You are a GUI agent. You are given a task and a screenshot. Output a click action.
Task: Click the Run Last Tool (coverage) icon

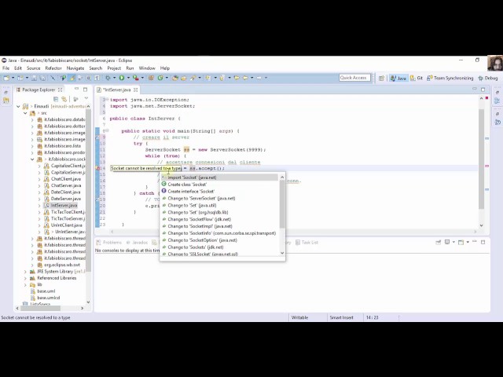pyautogui.click(x=136, y=78)
